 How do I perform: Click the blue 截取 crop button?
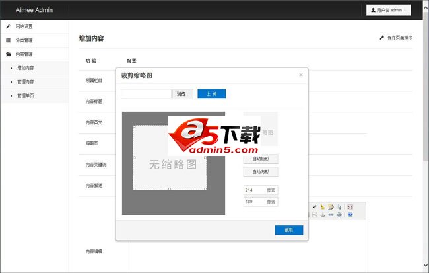[289, 230]
